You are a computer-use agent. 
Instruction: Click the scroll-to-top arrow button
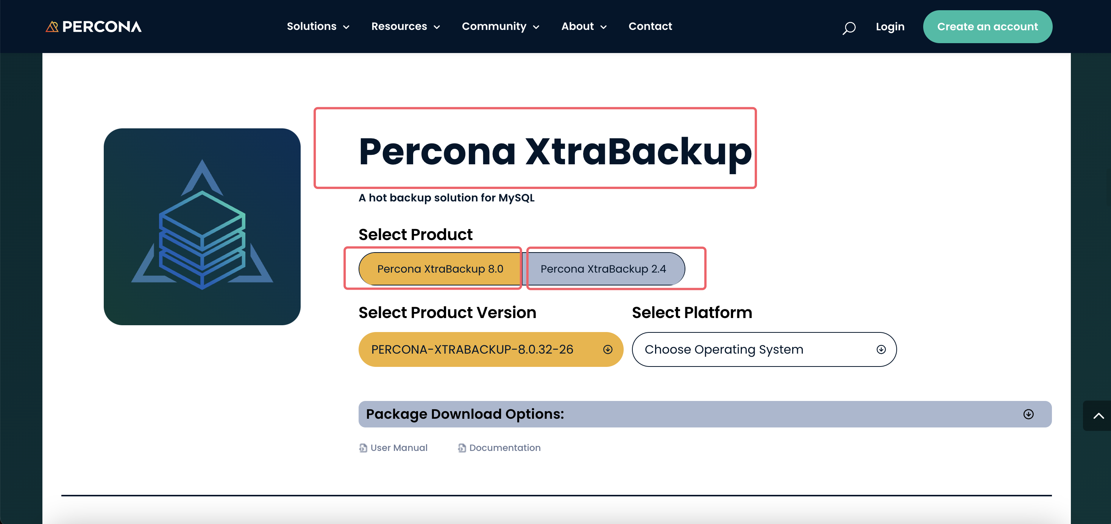pos(1098,415)
